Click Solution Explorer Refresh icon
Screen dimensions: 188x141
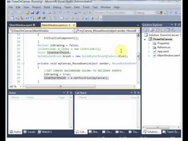157,30
